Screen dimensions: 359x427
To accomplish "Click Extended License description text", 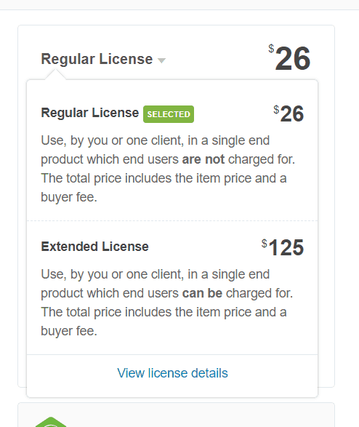I will 167,303.
